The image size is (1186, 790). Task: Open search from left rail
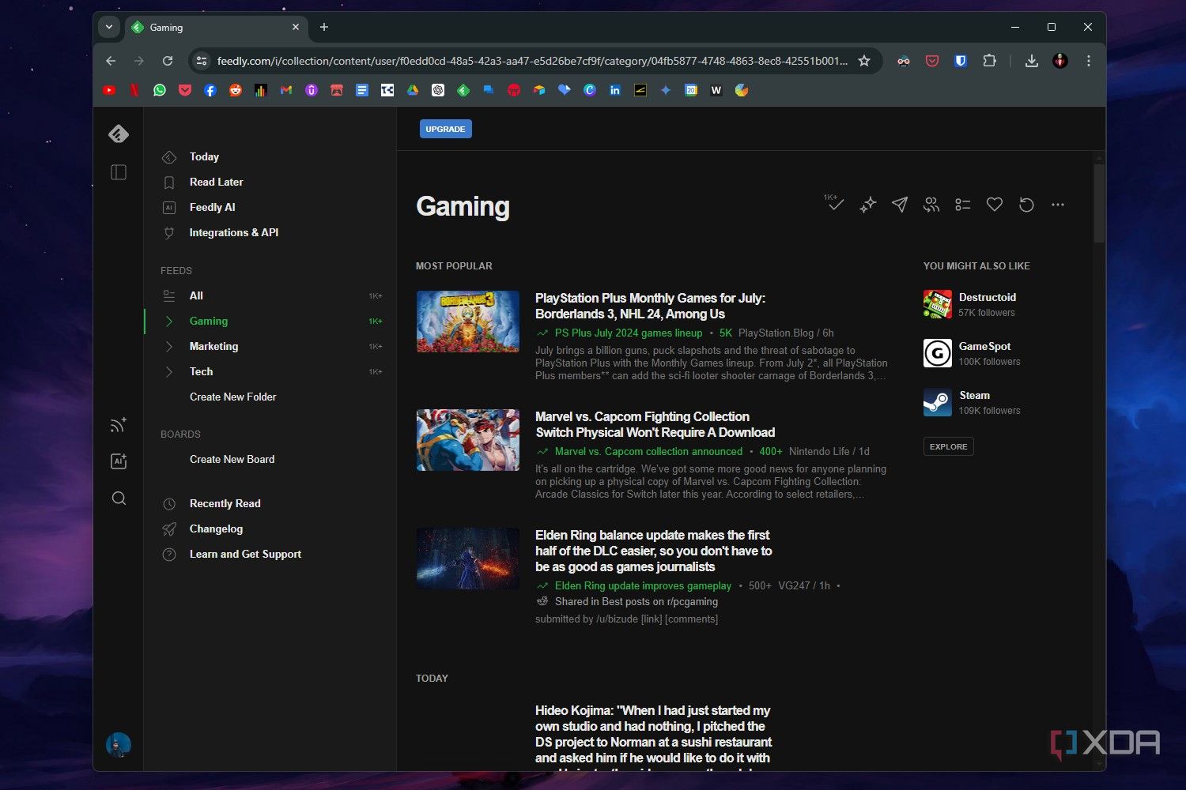pos(119,498)
